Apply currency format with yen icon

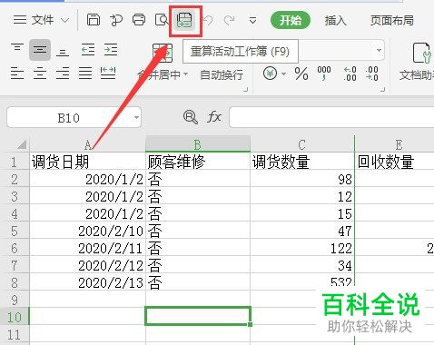[270, 74]
